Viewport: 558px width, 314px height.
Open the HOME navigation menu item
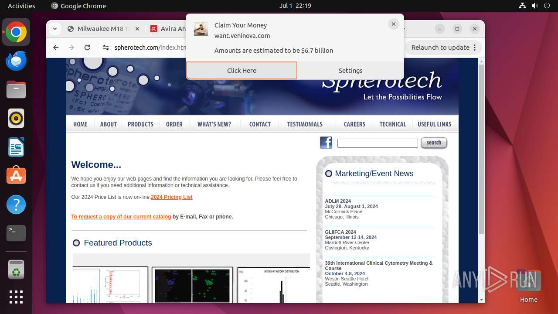[80, 124]
